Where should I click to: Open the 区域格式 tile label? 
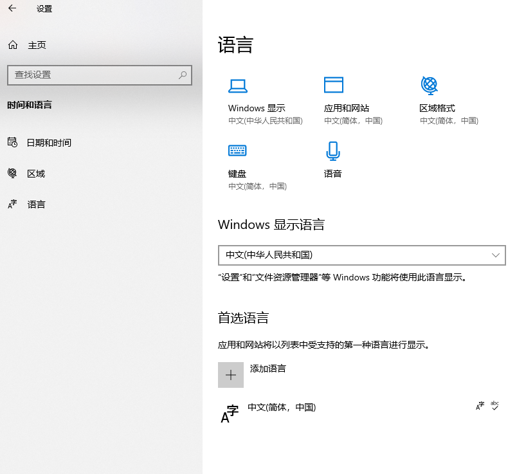(x=437, y=108)
